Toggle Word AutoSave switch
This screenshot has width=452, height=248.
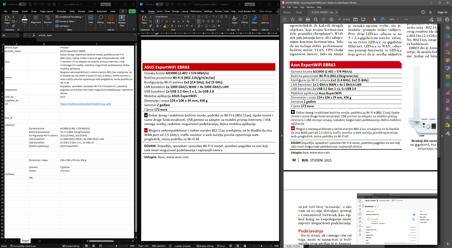click(x=159, y=5)
